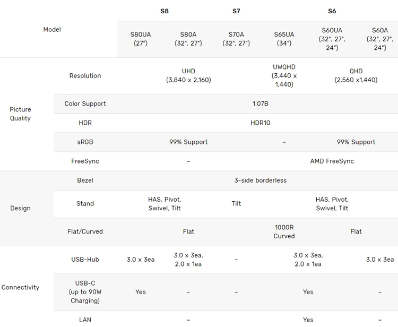Click the Design category label

20,208
